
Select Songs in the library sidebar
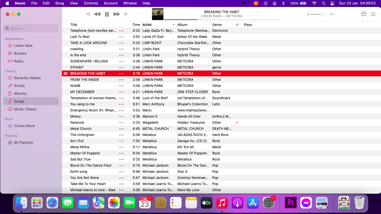pyautogui.click(x=31, y=101)
